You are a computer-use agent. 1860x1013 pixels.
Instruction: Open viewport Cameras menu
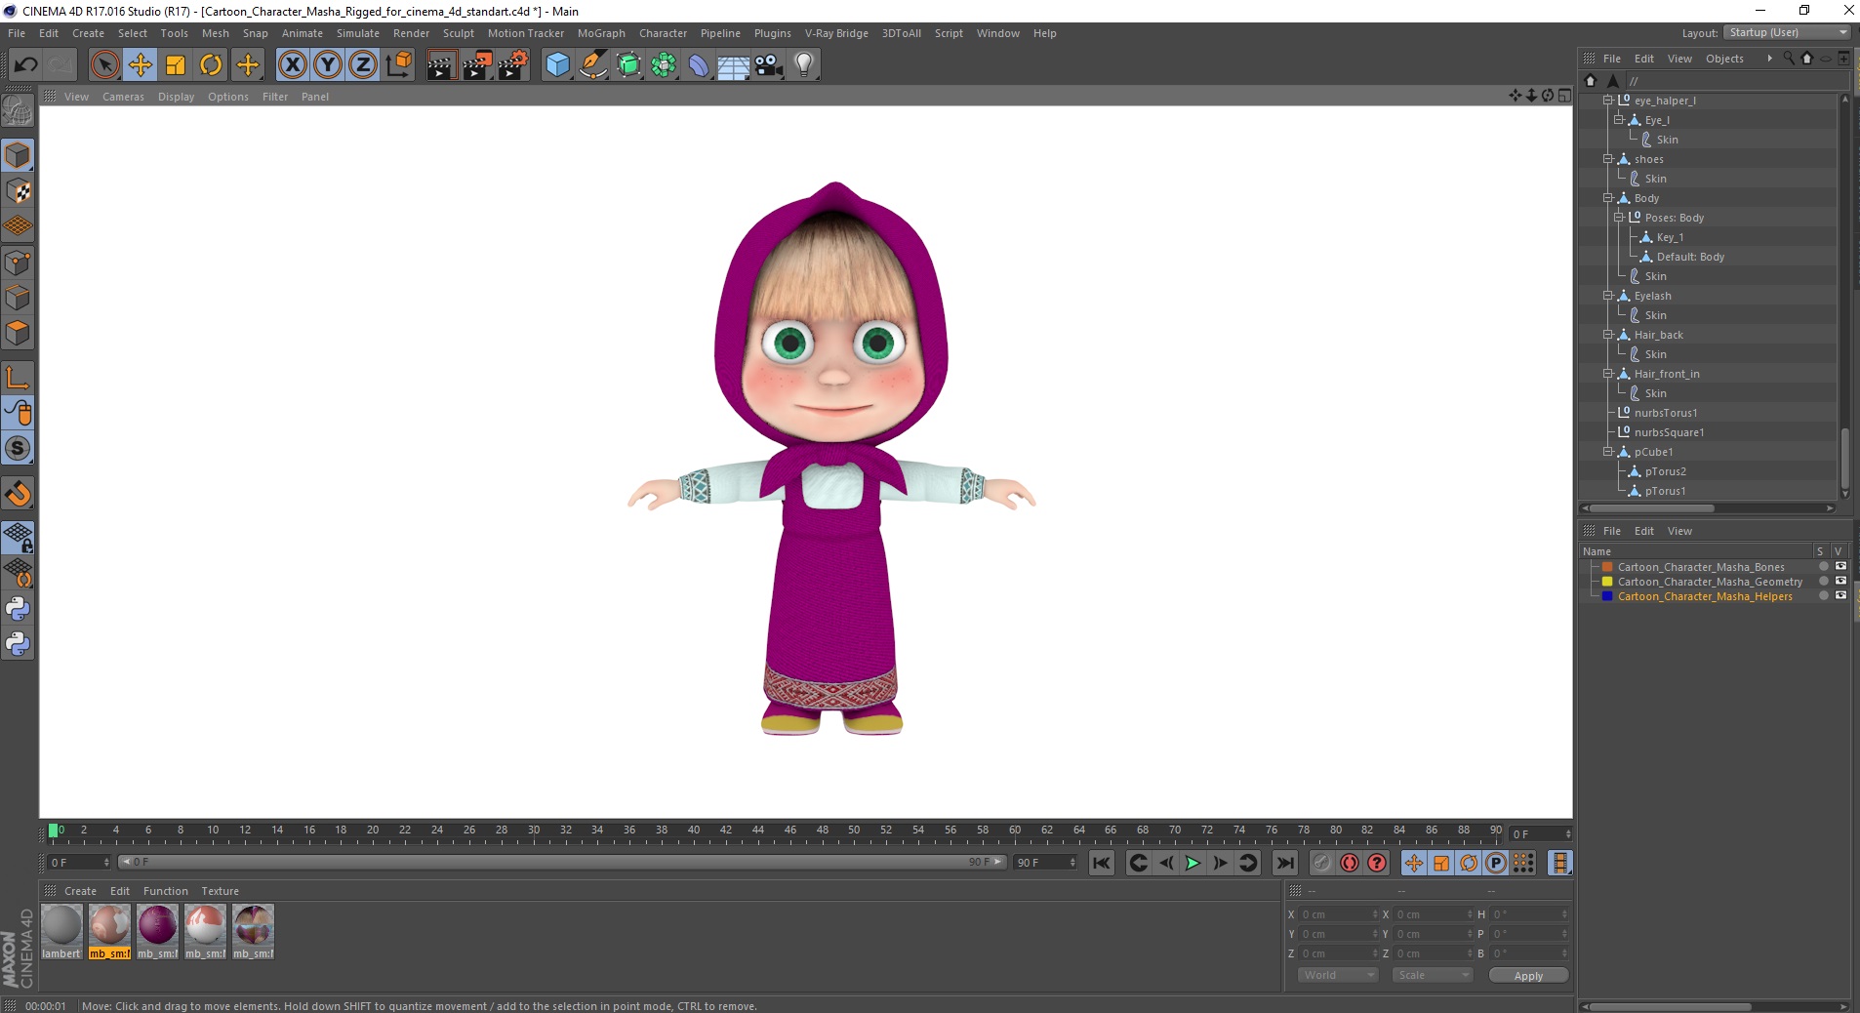pos(123,97)
